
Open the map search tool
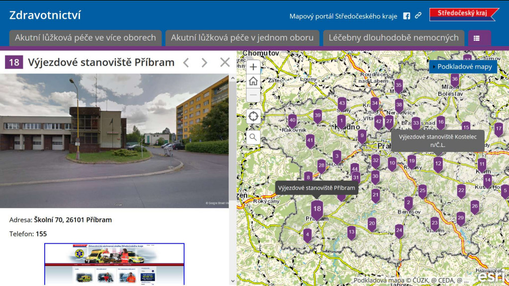pyautogui.click(x=253, y=138)
